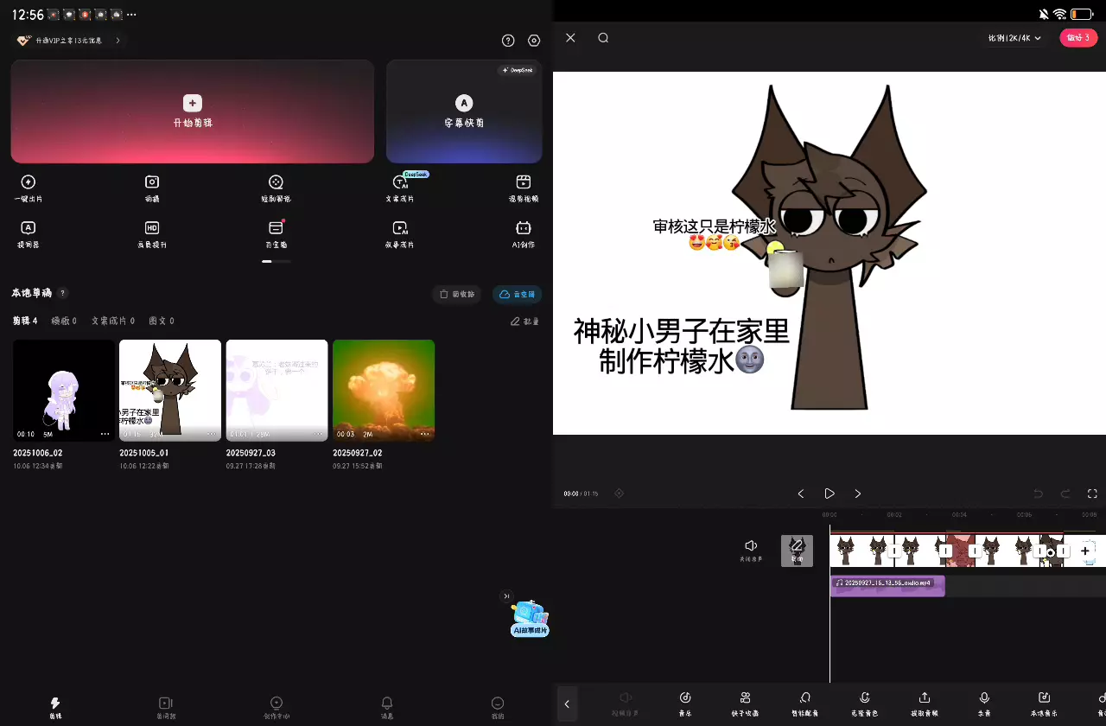Open the 拍摄 camera tool
Screen dimensions: 1106x726
point(152,182)
